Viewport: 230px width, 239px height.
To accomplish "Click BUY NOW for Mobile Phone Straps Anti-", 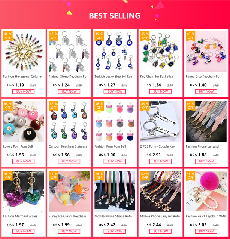I will (115, 232).
